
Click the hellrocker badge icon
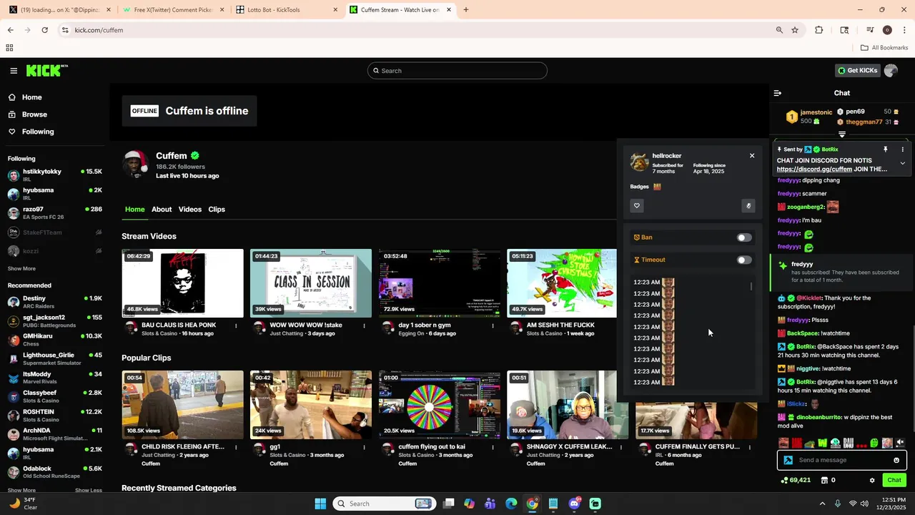click(657, 187)
